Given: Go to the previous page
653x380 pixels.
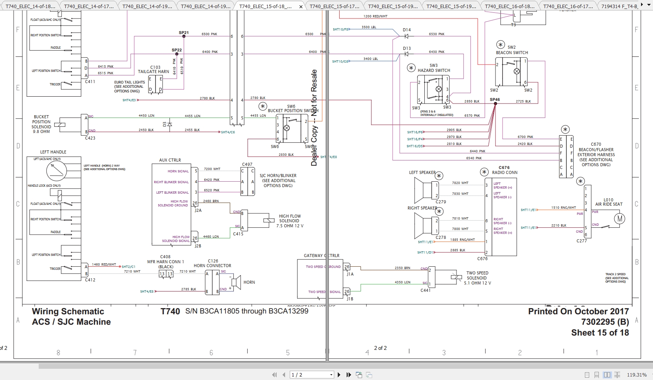Looking at the screenshot, I should (x=284, y=374).
